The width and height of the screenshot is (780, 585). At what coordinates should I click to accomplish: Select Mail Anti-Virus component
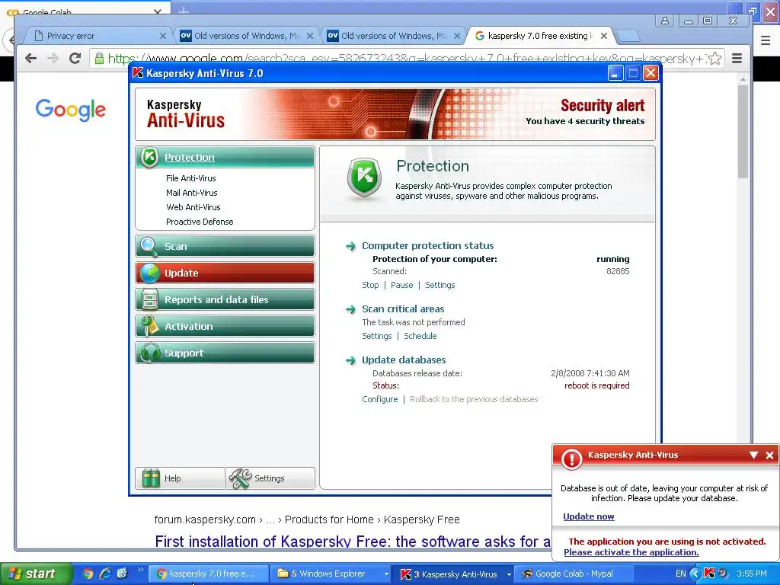(191, 193)
